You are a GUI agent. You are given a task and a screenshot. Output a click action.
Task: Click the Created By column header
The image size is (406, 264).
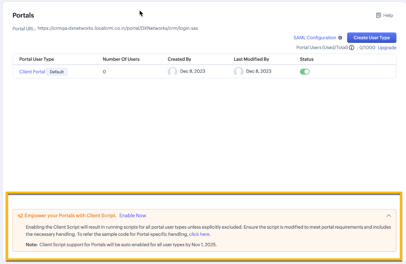click(179, 59)
